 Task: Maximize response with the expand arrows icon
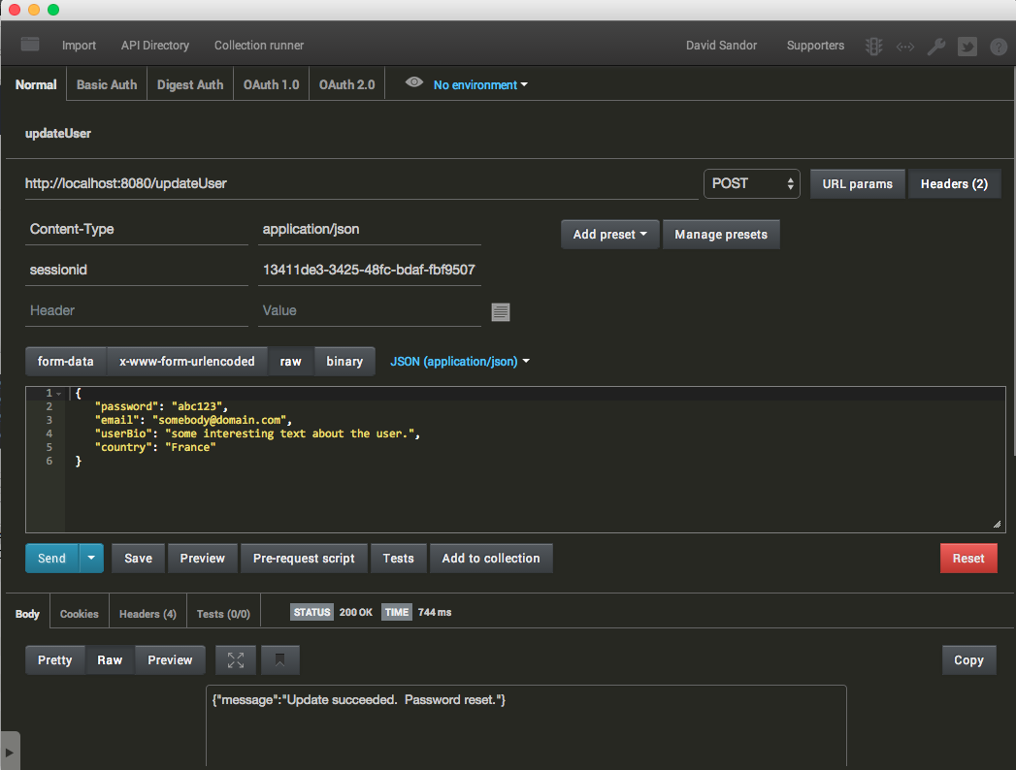pos(236,659)
